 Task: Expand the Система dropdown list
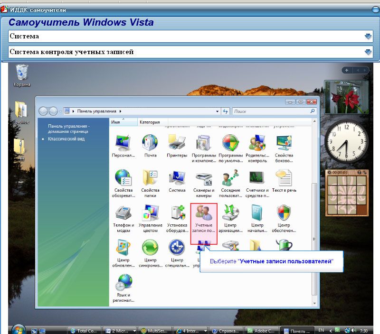368,37
